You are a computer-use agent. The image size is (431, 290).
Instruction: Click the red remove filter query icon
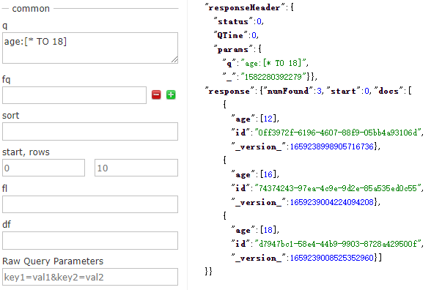click(x=156, y=94)
